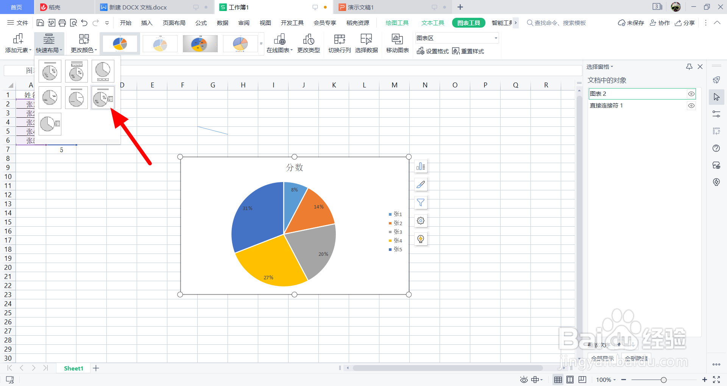727x386 pixels.
Task: Open 更改颜色 change color dropdown
Action: coord(84,44)
